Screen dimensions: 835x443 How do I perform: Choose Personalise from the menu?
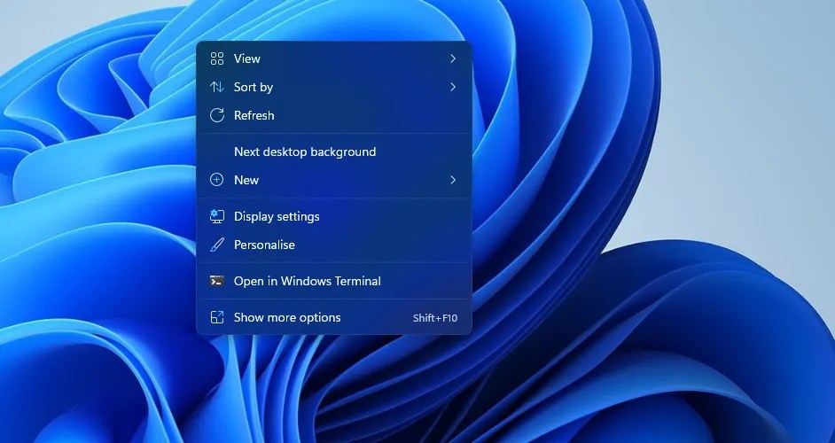point(334,245)
